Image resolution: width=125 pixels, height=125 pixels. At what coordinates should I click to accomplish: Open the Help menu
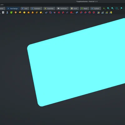[2, 5]
